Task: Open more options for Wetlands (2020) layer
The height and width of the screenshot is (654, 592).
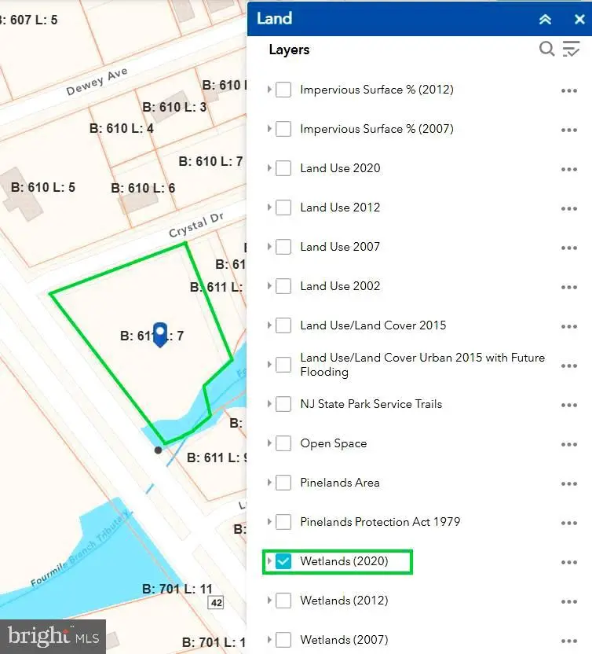Action: (x=569, y=562)
